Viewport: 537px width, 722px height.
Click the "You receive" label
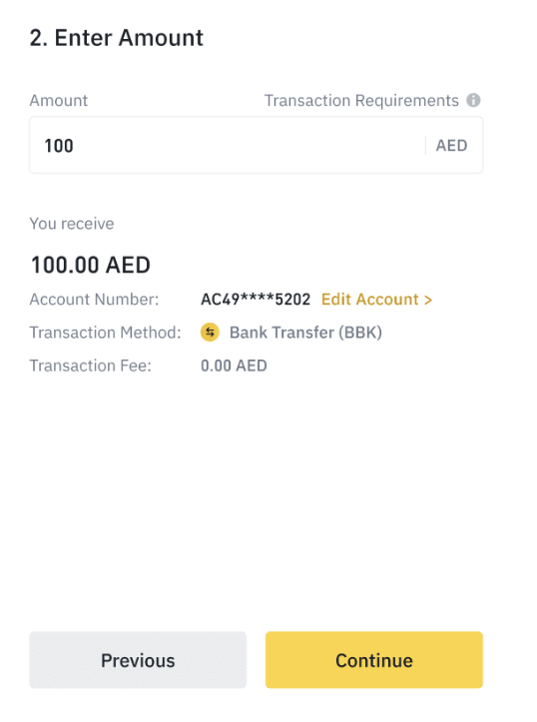[x=72, y=224]
